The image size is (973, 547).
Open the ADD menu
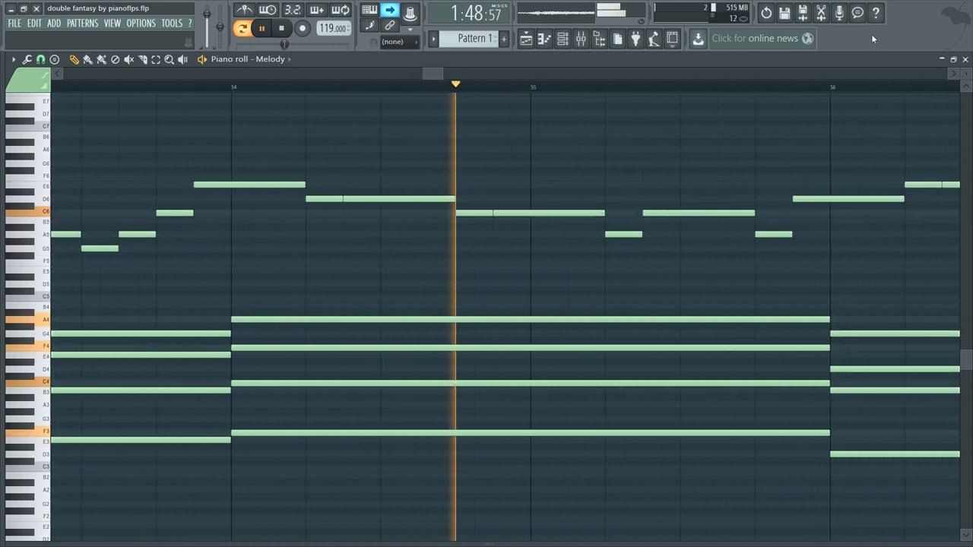point(54,24)
